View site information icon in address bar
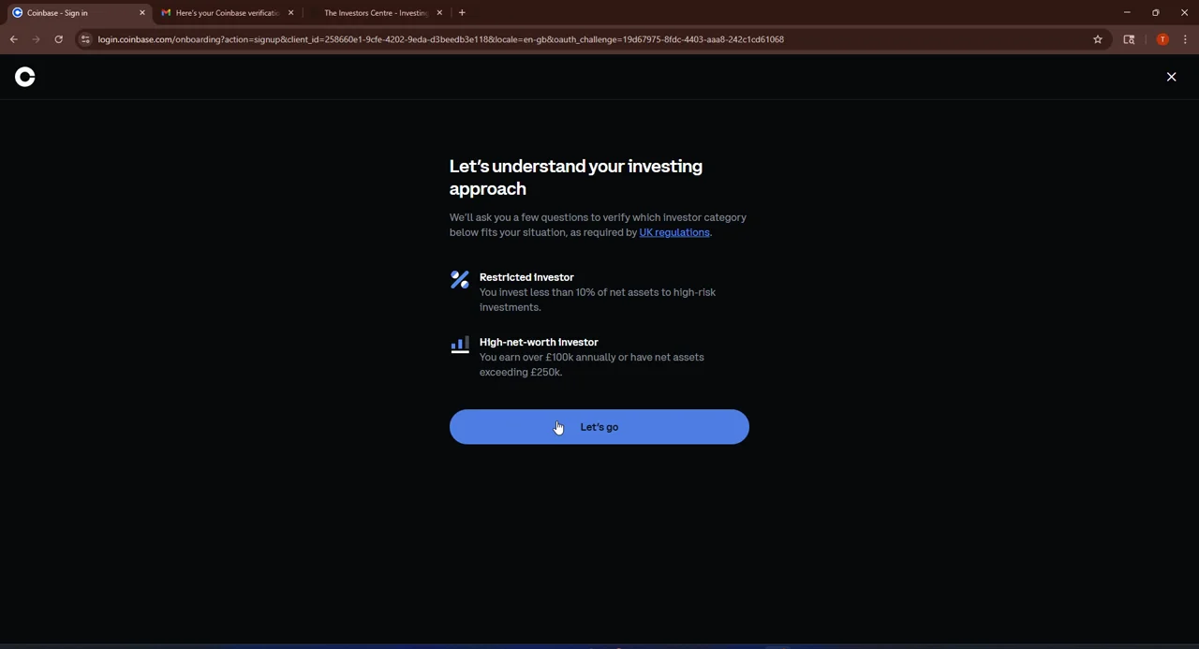1199x649 pixels. (85, 39)
